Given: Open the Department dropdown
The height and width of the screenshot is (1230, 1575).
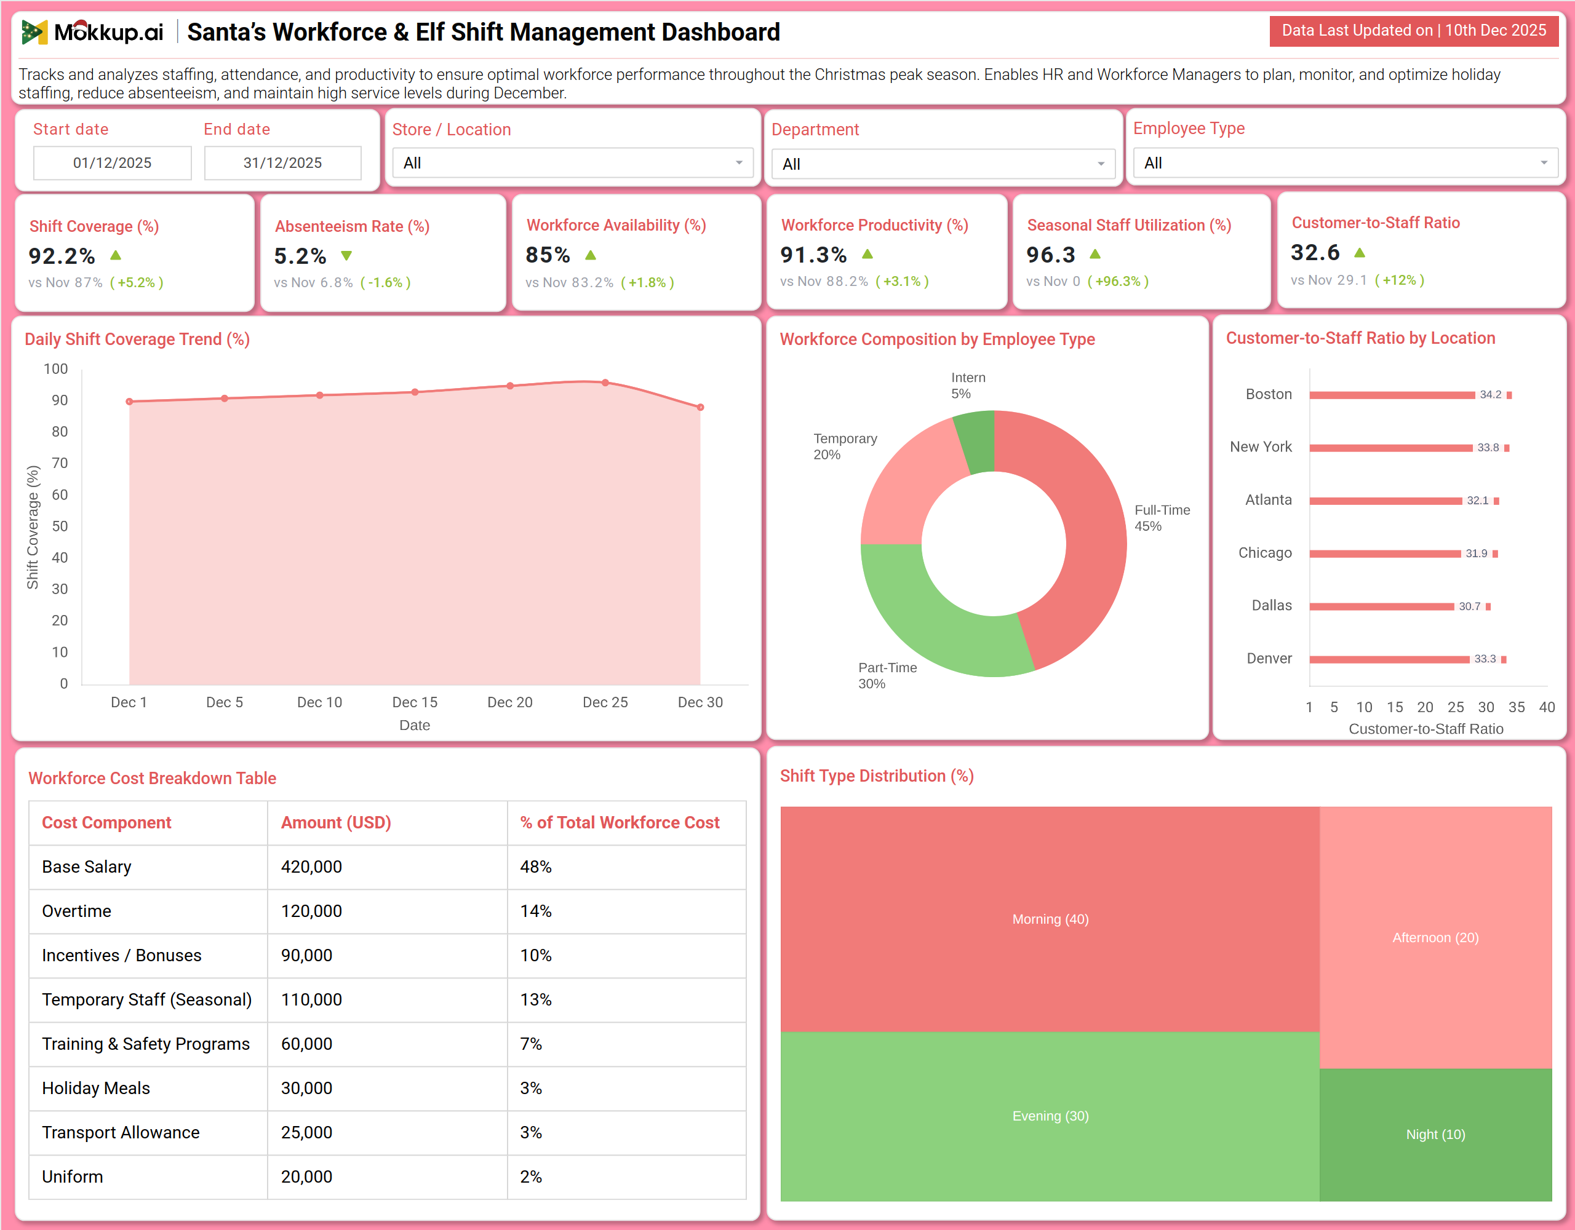Looking at the screenshot, I should tap(943, 164).
